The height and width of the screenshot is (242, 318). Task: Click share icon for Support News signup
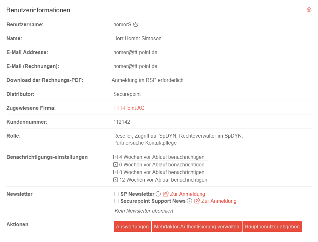coord(197,201)
